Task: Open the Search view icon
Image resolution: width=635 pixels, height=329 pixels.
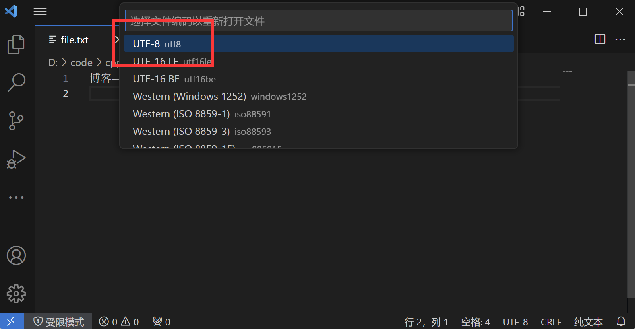Action: pyautogui.click(x=16, y=82)
